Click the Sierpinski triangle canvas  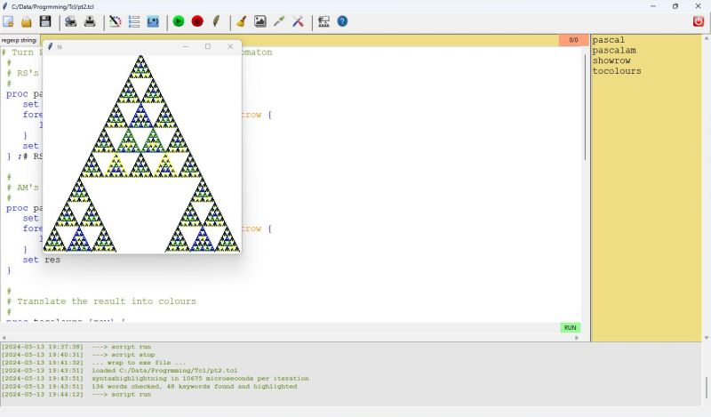[141, 153]
